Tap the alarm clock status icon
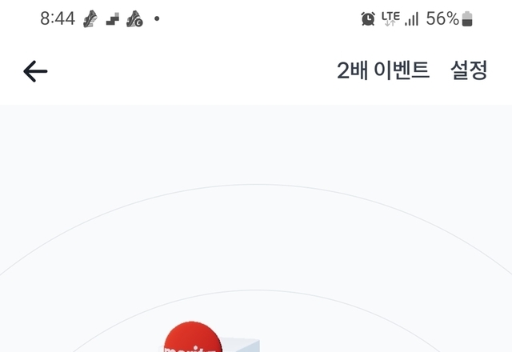This screenshot has width=512, height=352. point(368,18)
